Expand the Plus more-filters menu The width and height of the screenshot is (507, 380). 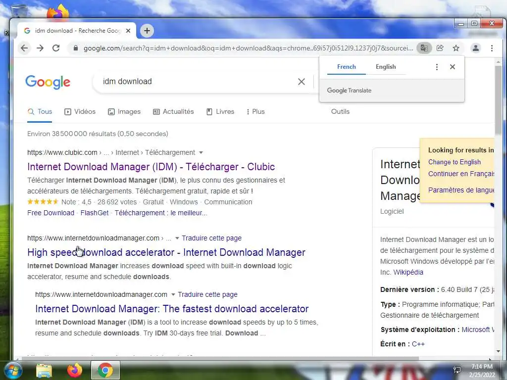[x=255, y=112]
